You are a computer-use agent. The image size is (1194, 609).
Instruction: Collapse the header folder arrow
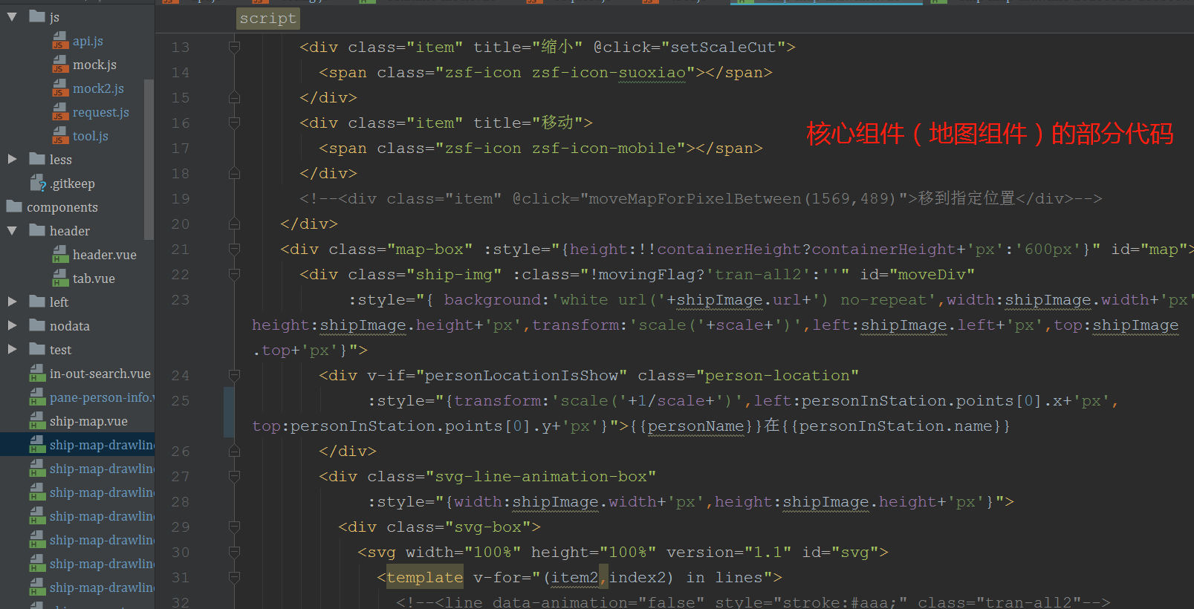pos(12,231)
